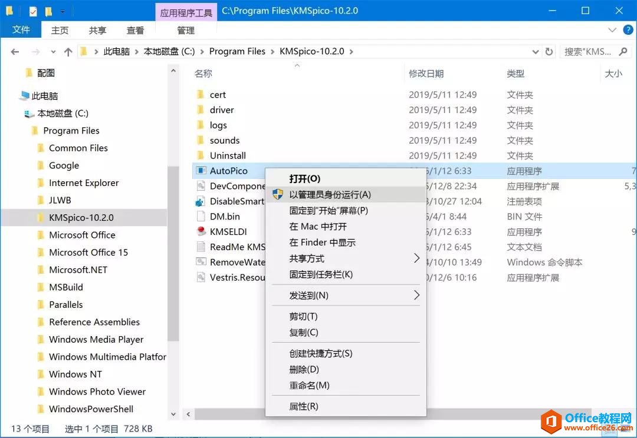Click the refresh icon in address bar
This screenshot has height=438, width=637.
pos(549,52)
